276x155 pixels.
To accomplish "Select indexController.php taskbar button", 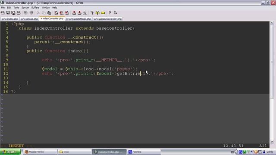I will [109, 152].
